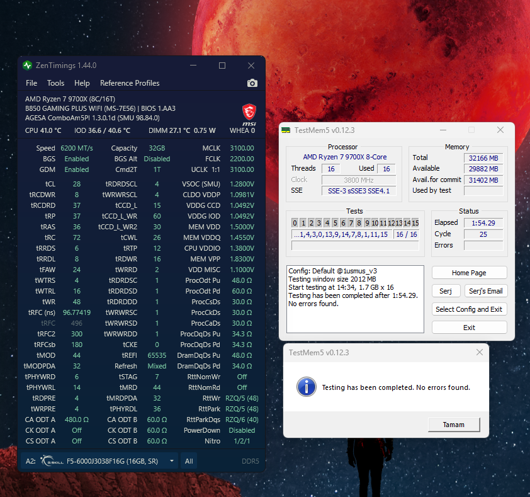The width and height of the screenshot is (530, 497).
Task: Open TestMem5 Home Page
Action: [469, 273]
